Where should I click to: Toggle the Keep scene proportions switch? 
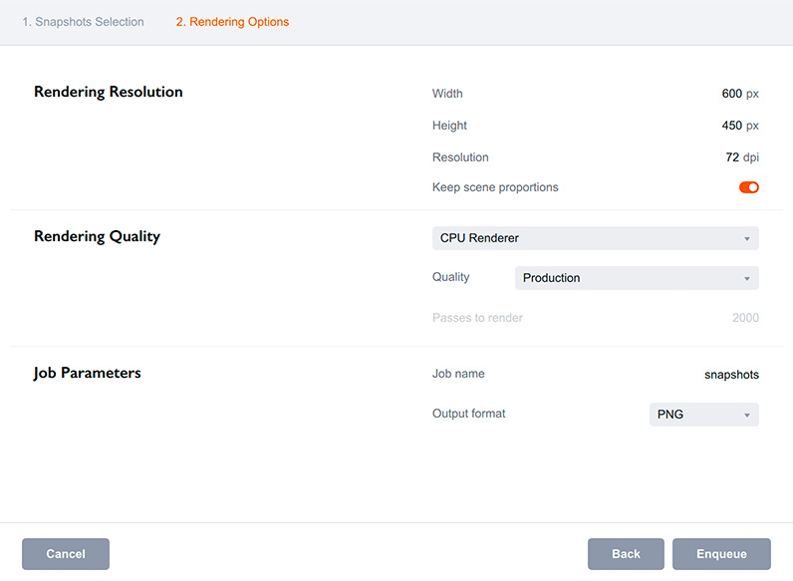(x=748, y=187)
